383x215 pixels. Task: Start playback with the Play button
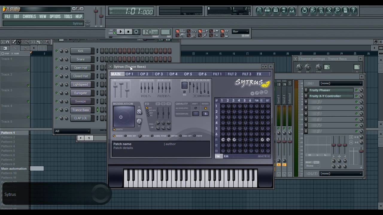point(120,32)
